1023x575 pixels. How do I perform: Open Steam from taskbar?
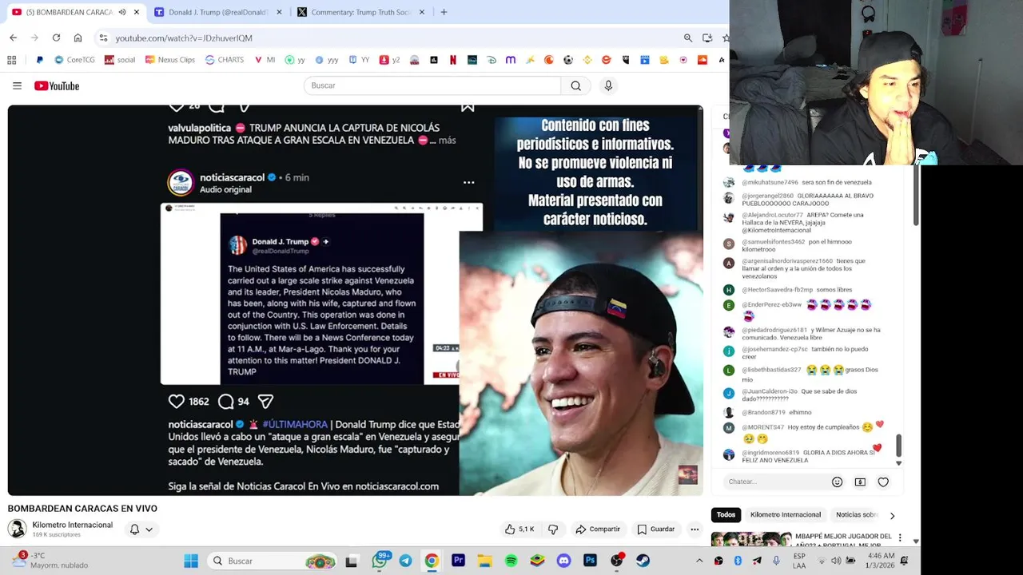pyautogui.click(x=643, y=561)
